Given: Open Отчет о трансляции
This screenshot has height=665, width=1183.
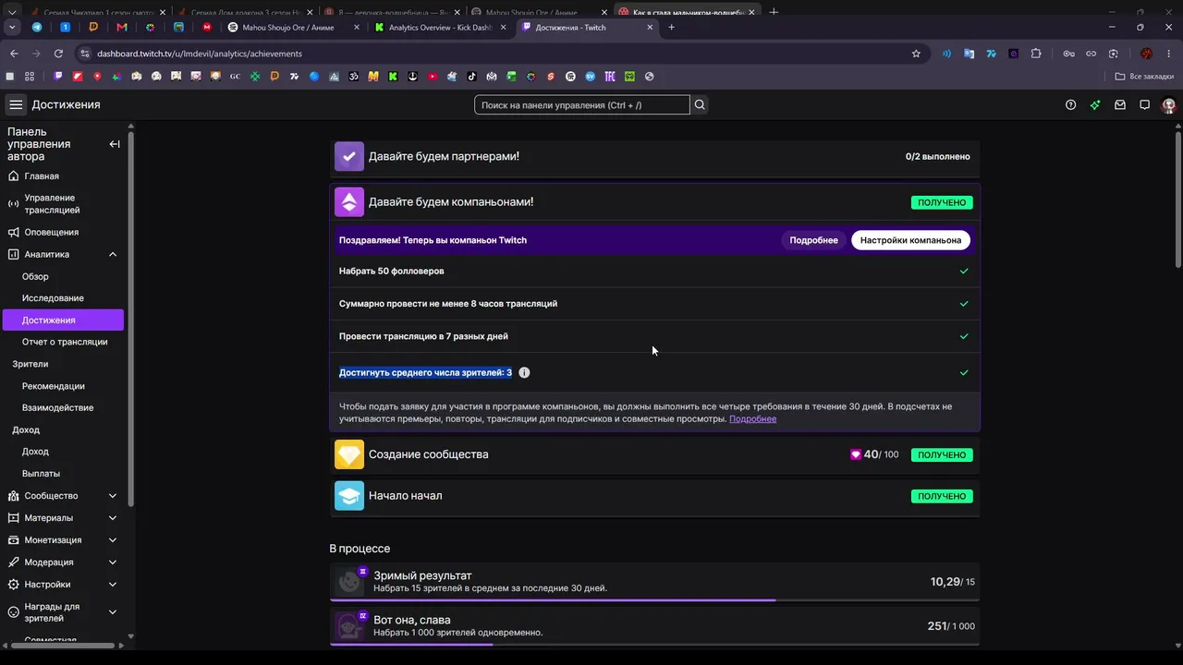Looking at the screenshot, I should pyautogui.click(x=63, y=342).
